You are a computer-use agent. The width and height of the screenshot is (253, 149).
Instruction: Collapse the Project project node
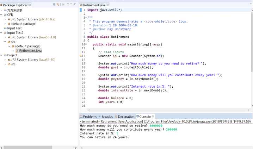tap(1, 55)
